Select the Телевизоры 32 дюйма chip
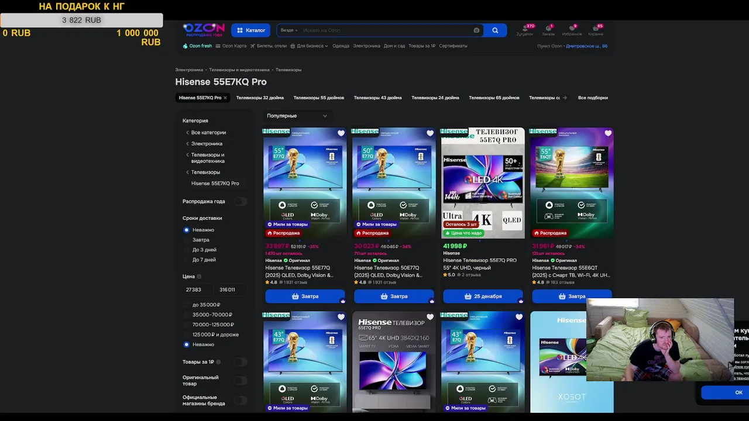The height and width of the screenshot is (421, 749). tap(260, 98)
